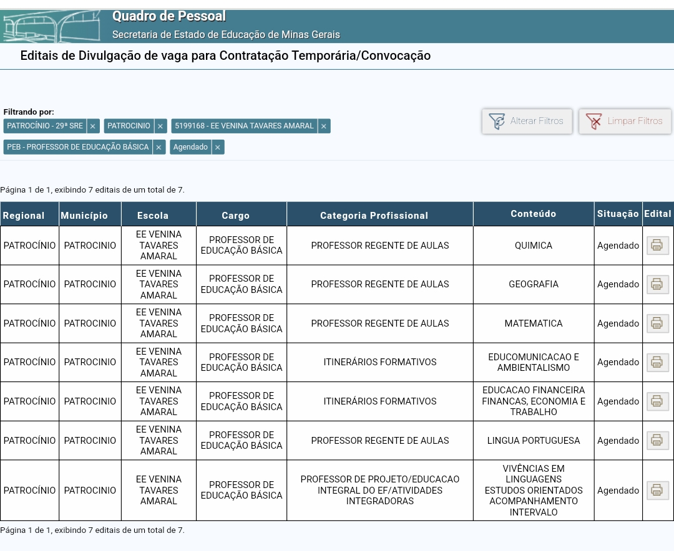
Task: Sort table by Categoria Profissional header
Action: [x=374, y=216]
